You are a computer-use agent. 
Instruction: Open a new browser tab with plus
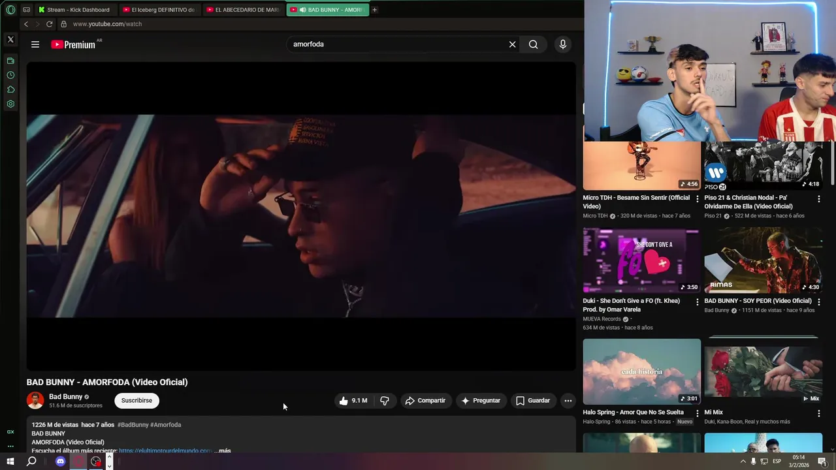(374, 10)
